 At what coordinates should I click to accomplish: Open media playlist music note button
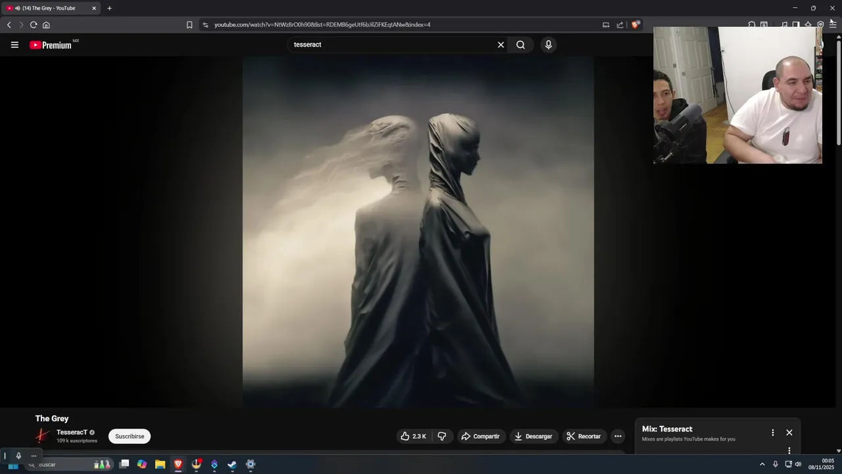click(784, 24)
